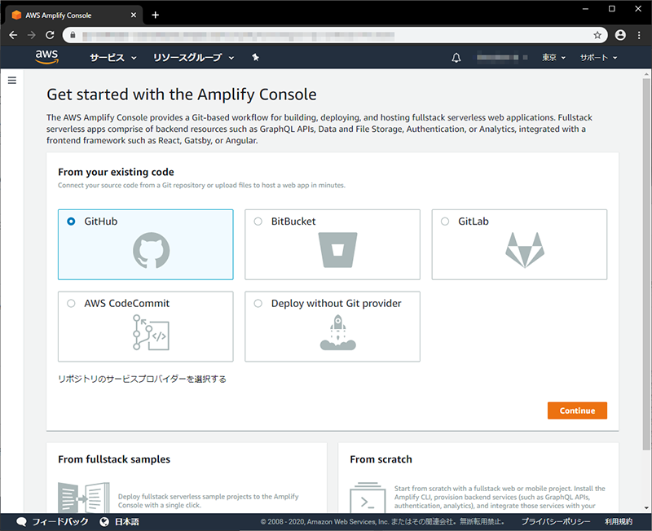Image resolution: width=652 pixels, height=531 pixels.
Task: Open the プライバシーポリシー link
Action: tap(556, 522)
